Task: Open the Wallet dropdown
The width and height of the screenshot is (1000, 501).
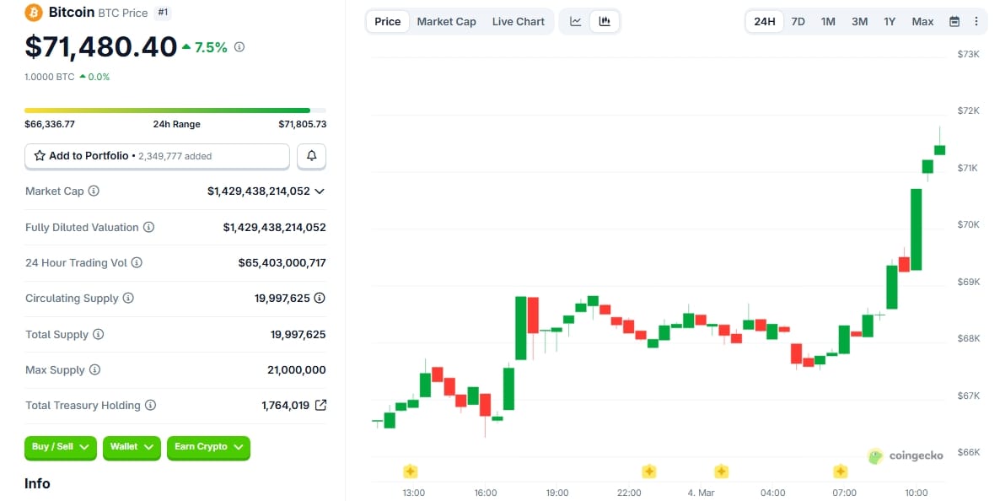Action: point(132,448)
